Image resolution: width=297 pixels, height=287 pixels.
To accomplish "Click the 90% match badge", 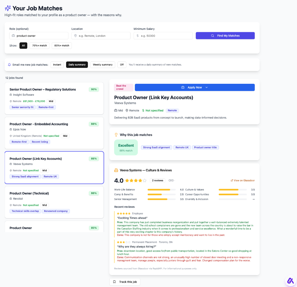I will [94, 89].
